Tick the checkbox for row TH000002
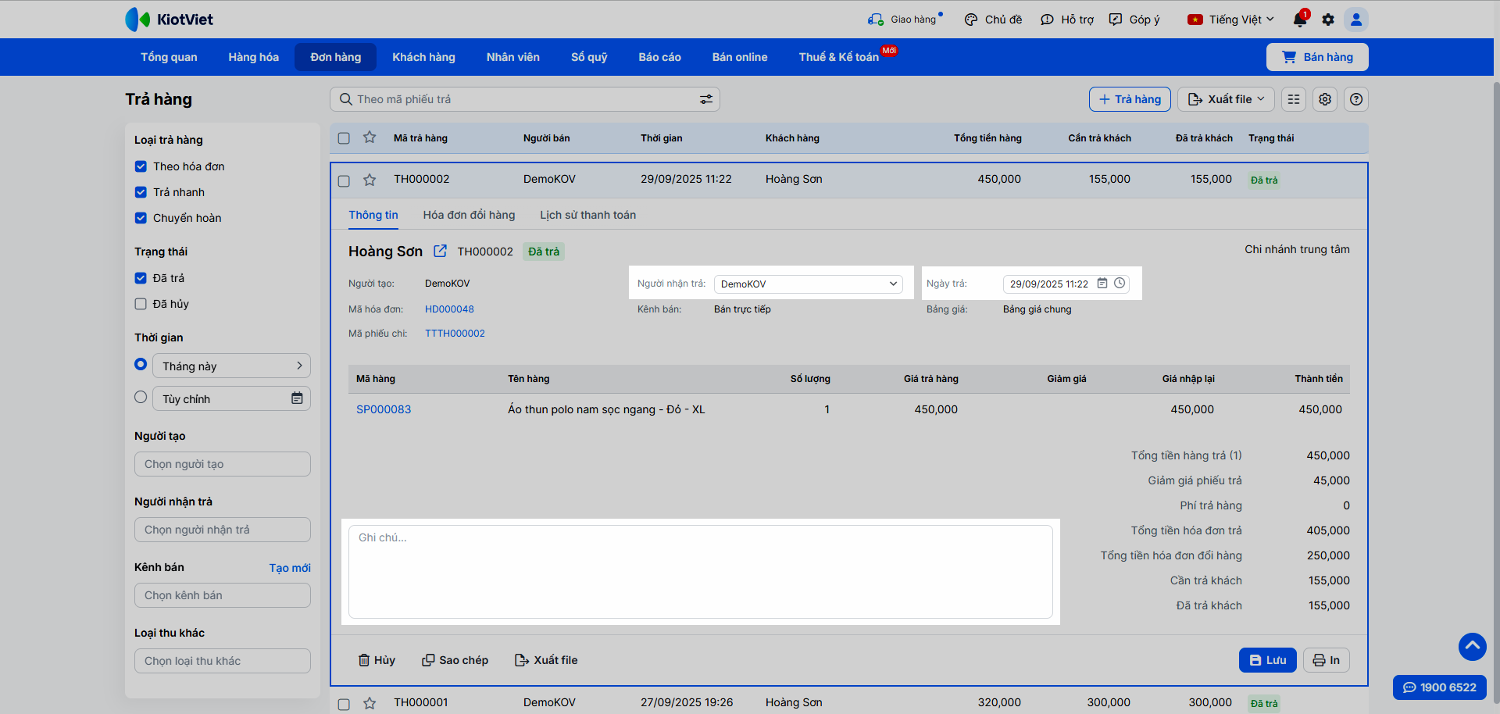1500x714 pixels. tap(344, 181)
